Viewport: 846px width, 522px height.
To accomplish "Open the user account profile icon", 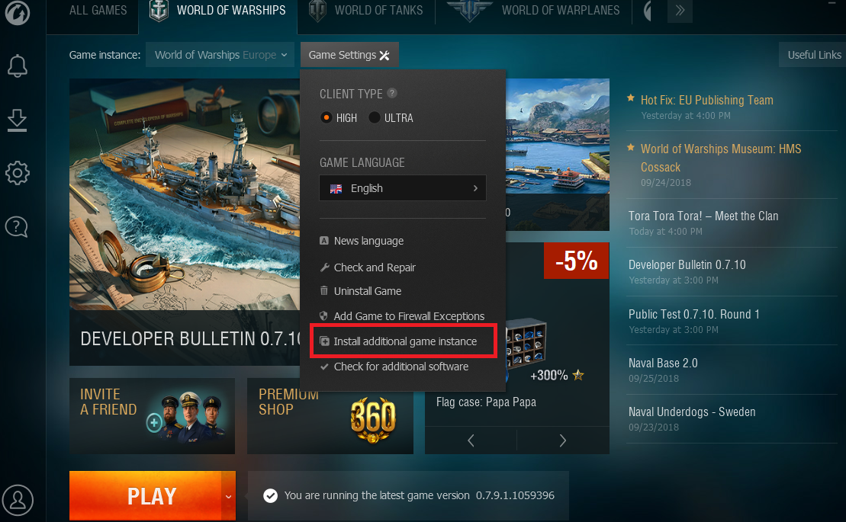I will pos(18,499).
